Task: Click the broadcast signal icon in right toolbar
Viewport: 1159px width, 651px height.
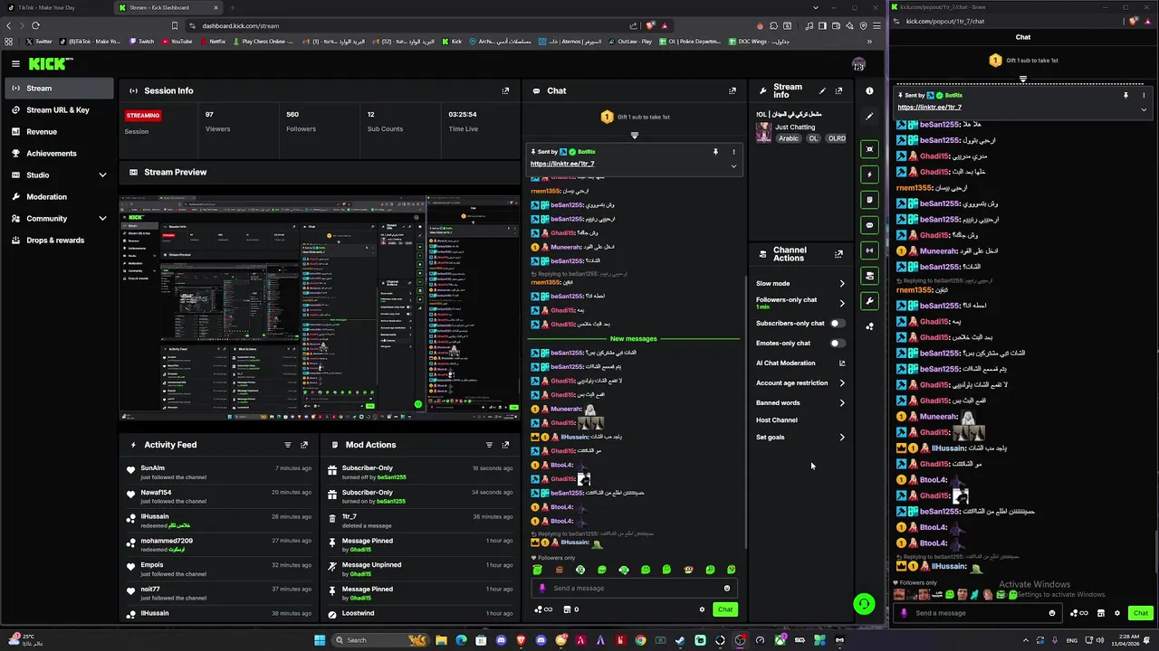Action: point(869,250)
